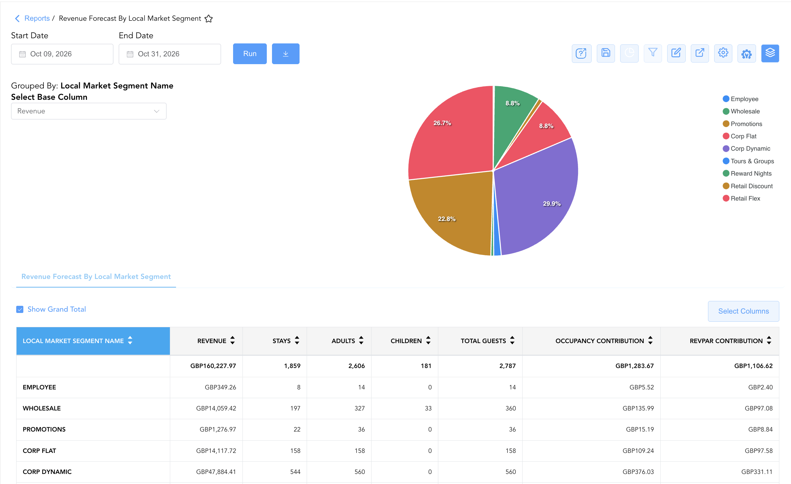791x484 pixels.
Task: Open End Date calendar icon
Action: pyautogui.click(x=130, y=54)
